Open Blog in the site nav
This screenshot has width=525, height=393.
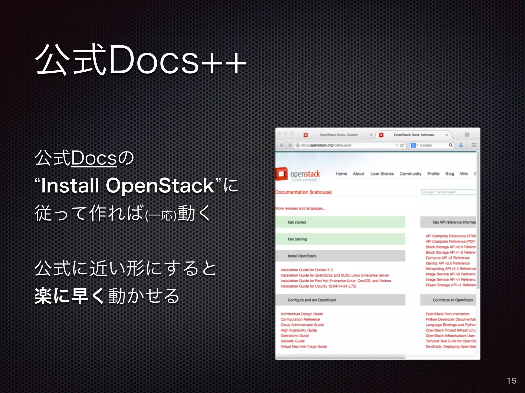click(450, 174)
